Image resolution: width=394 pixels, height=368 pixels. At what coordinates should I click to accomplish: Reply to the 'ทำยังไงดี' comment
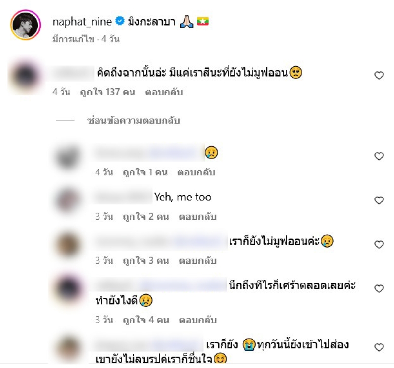pyautogui.click(x=197, y=320)
